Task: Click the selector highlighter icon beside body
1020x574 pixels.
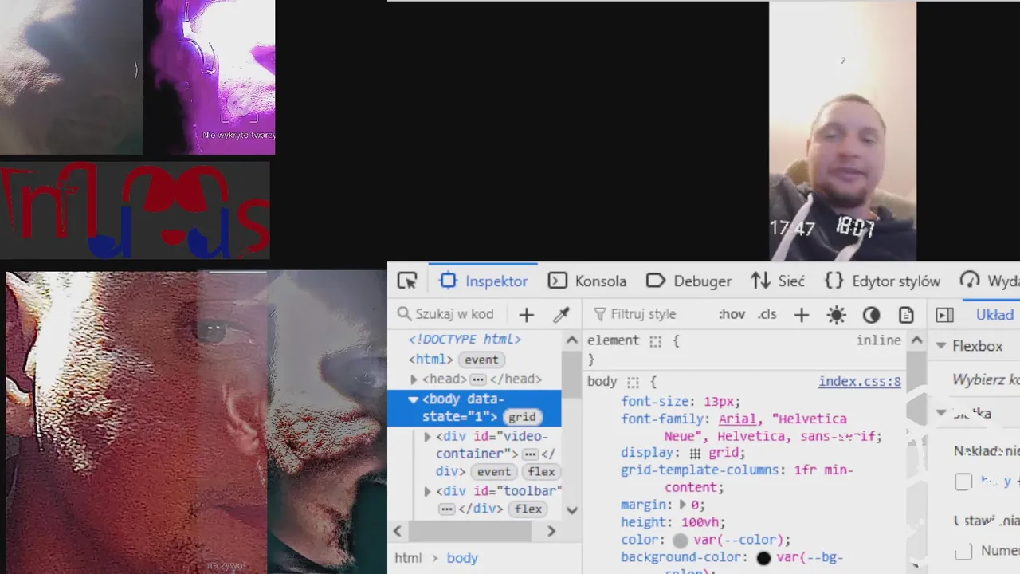Action: (633, 383)
